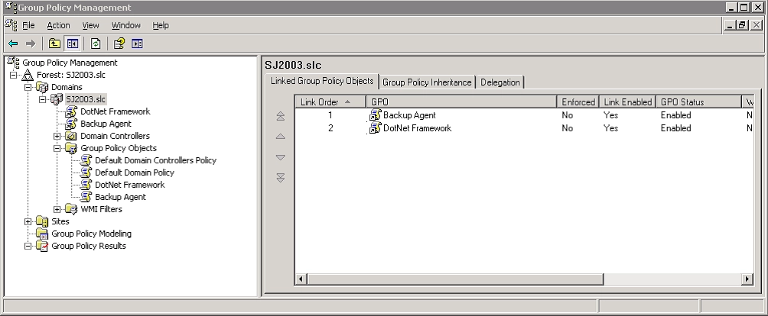Screen dimensions: 768x316
Task: Click the horizontal scrollbar thumb
Action: [x=455, y=279]
